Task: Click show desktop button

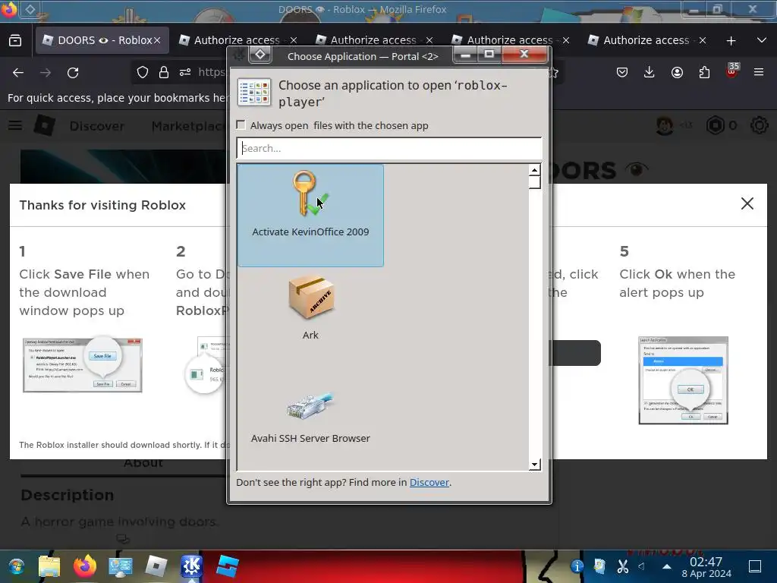Action: (x=755, y=566)
